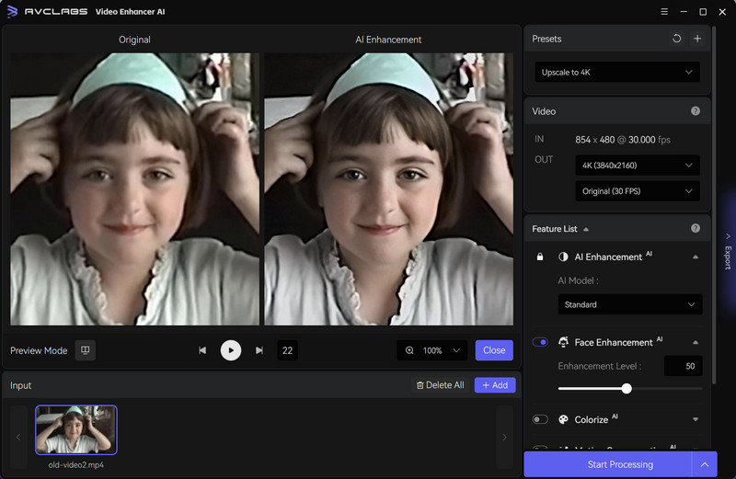
Task: Click the AI Enhancement half-circle icon
Action: 563,257
